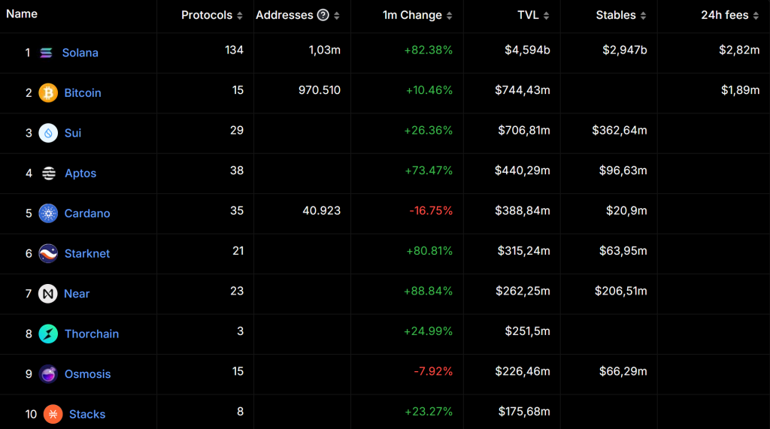This screenshot has width=770, height=429.
Task: Click the orange Bitcoin logo icon
Action: click(x=48, y=92)
